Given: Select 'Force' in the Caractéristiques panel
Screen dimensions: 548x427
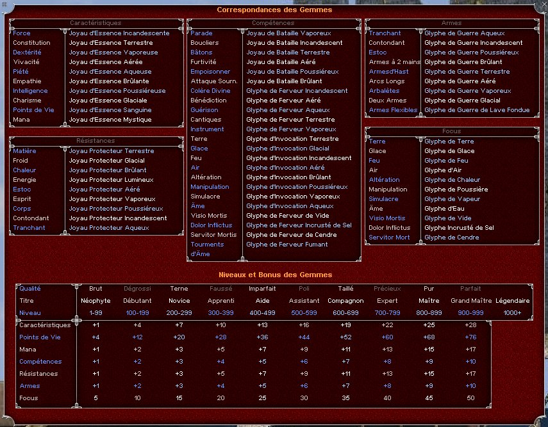Looking at the screenshot, I should tap(22, 33).
